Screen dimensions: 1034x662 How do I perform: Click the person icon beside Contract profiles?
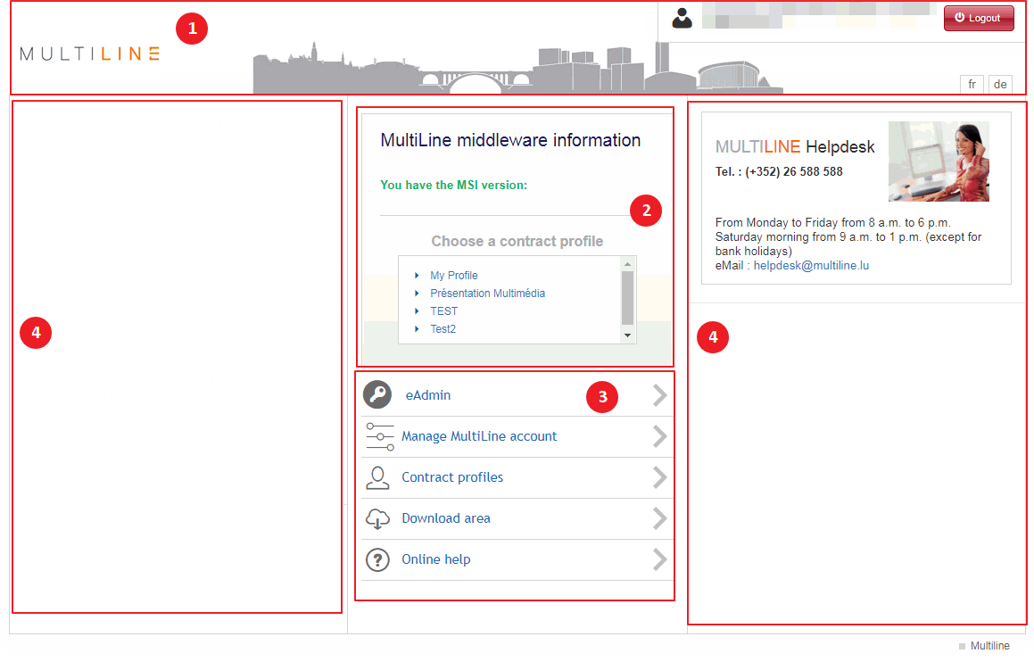377,478
